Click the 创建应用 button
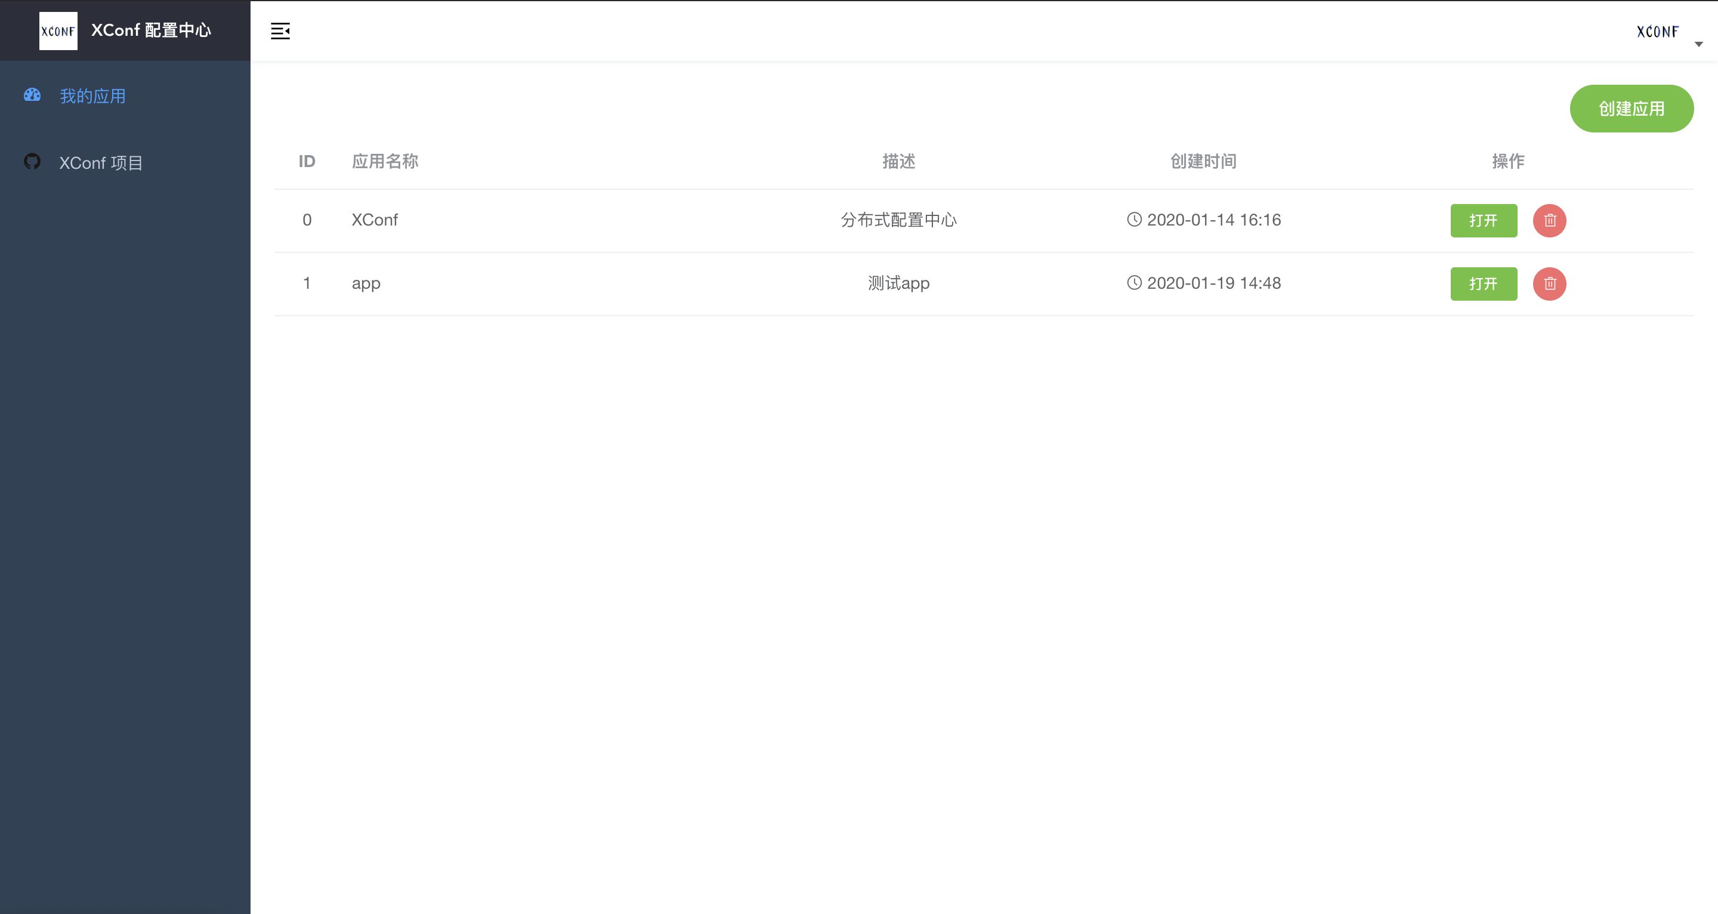The height and width of the screenshot is (914, 1718). coord(1632,109)
